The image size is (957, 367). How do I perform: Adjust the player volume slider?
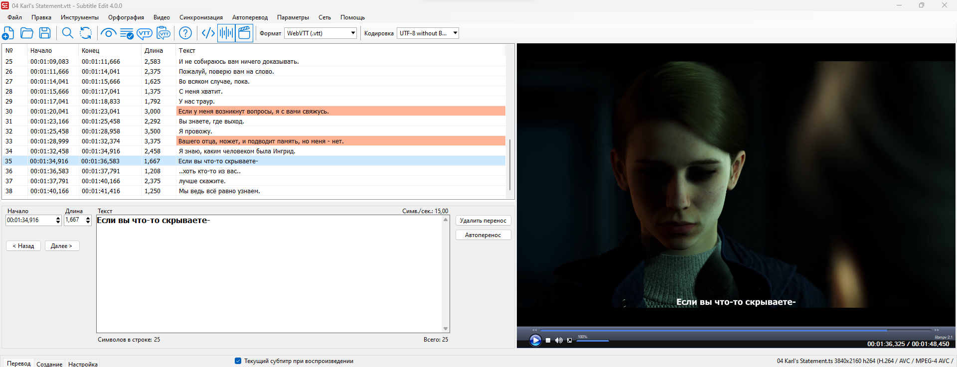pos(593,341)
